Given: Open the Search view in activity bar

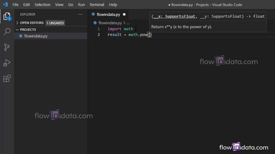Looking at the screenshot, I should point(7,32).
